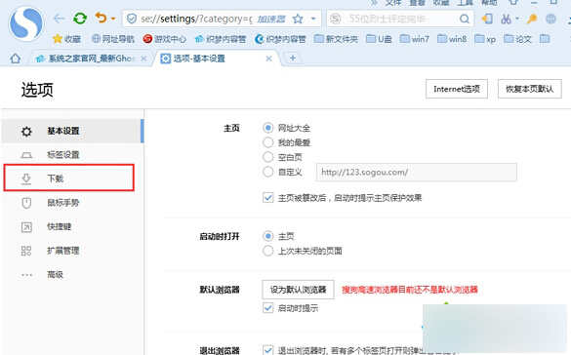Click the shield security icon in address bar
Screen dimensions: 571x355
point(132,19)
